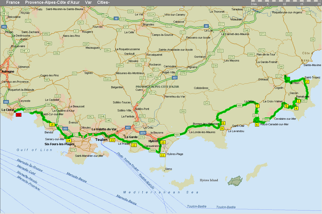Open the Cities dropdown menu

tap(103, 3)
